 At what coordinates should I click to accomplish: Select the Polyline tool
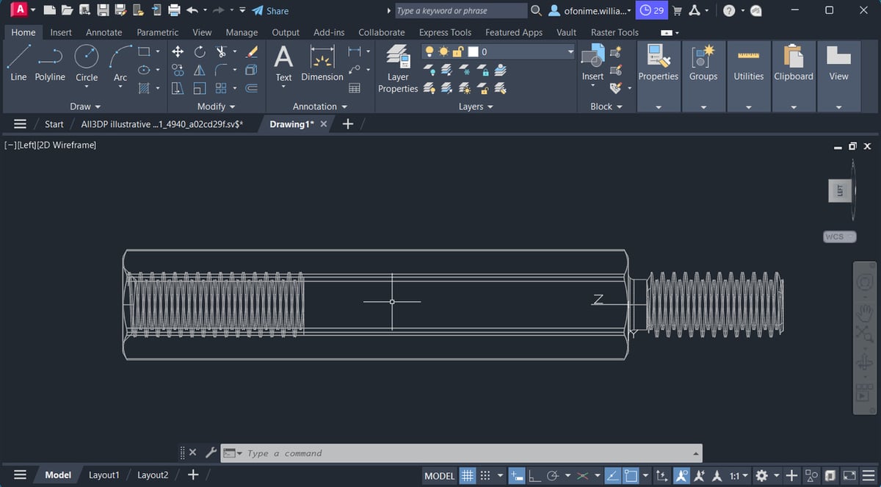click(x=49, y=65)
